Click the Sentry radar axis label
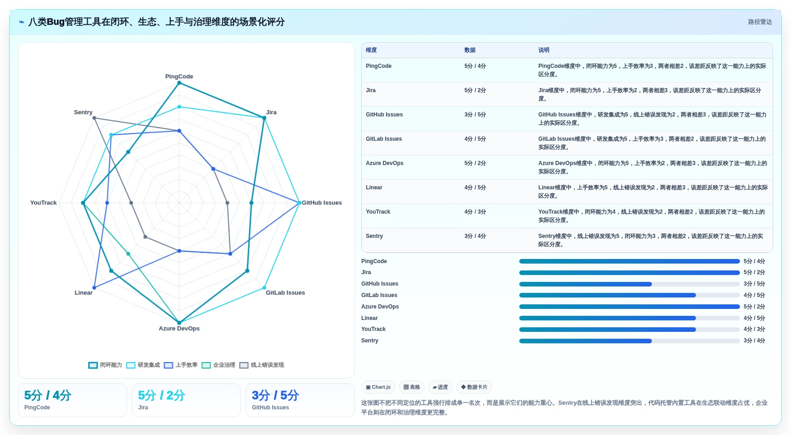Viewport: 791px width, 435px height. 83,112
